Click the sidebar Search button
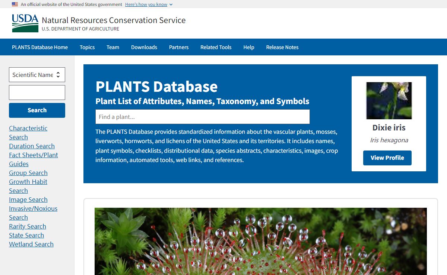The image size is (447, 275). tap(37, 110)
